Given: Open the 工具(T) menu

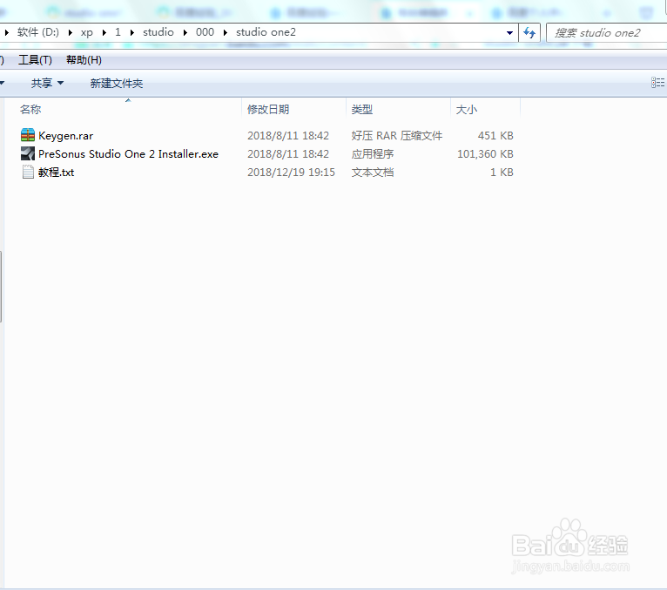Looking at the screenshot, I should [36, 60].
